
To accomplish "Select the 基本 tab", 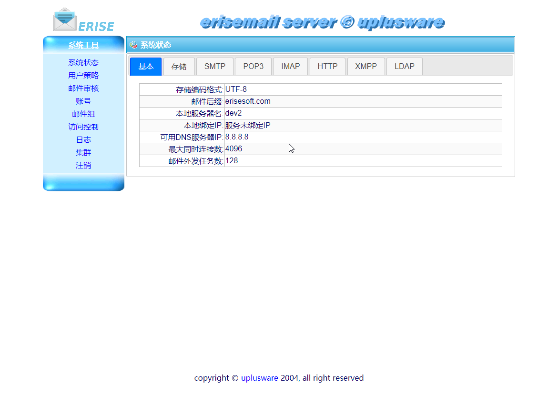I will pos(146,67).
